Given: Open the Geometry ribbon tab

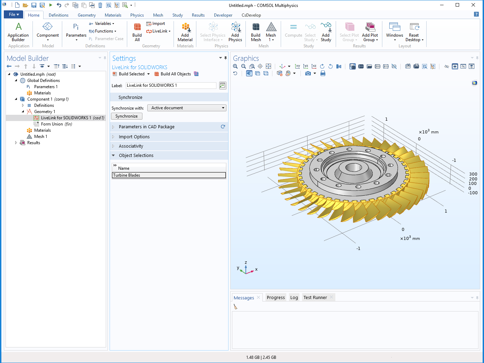Looking at the screenshot, I should tap(86, 15).
